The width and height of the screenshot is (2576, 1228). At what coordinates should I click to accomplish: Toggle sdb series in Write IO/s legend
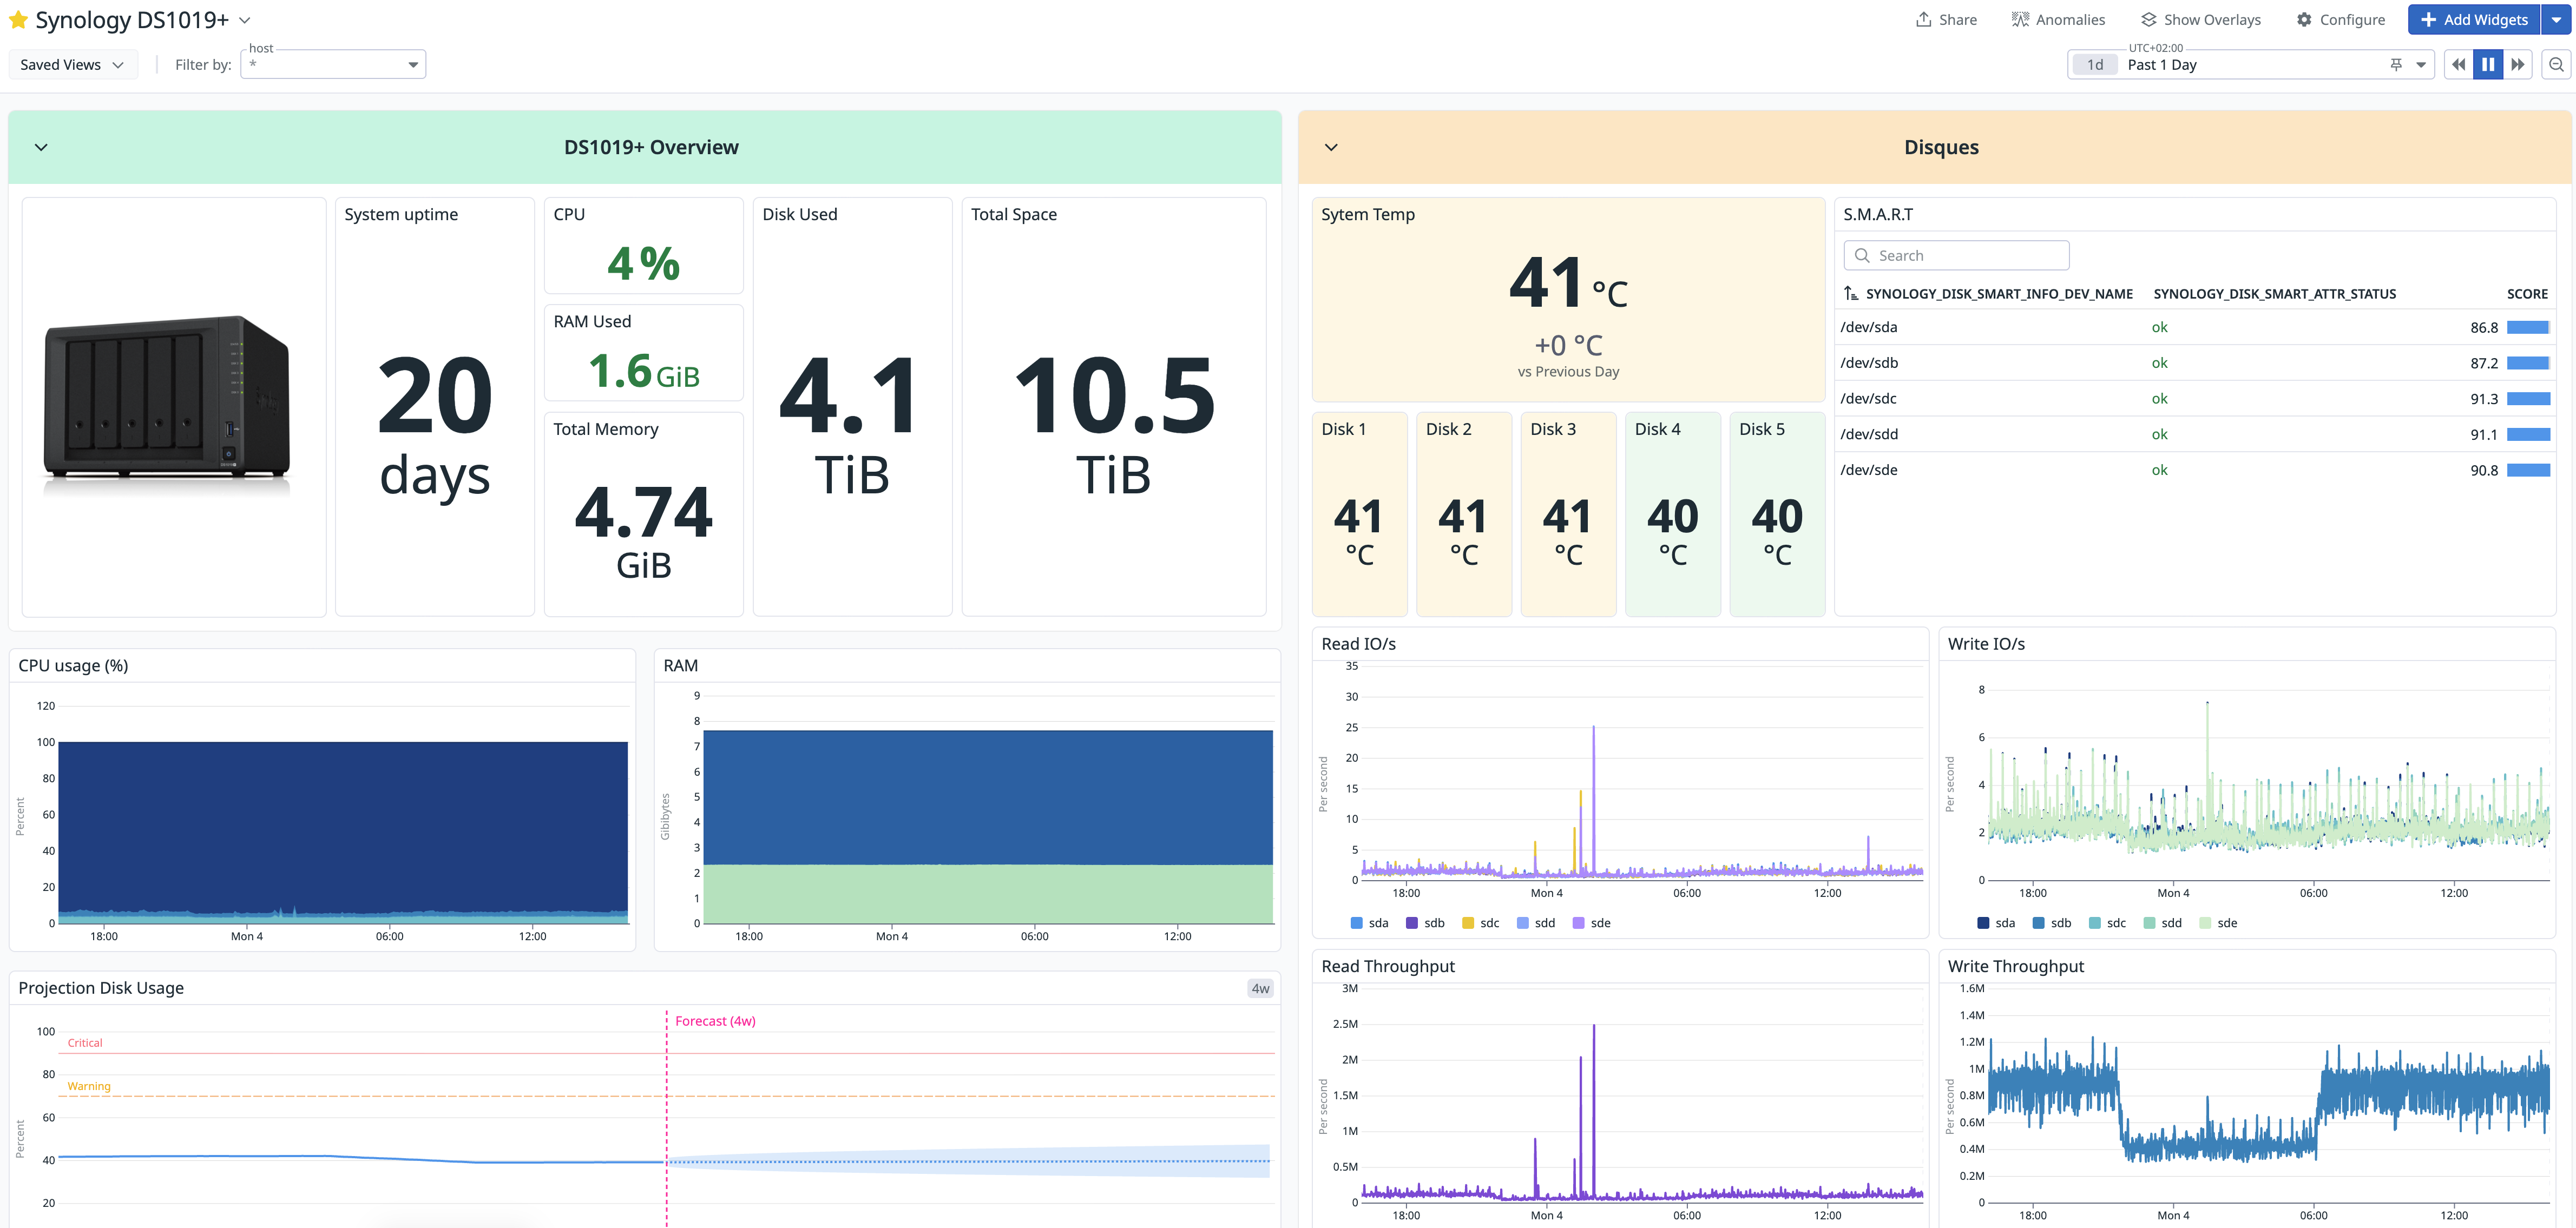pyautogui.click(x=2052, y=923)
